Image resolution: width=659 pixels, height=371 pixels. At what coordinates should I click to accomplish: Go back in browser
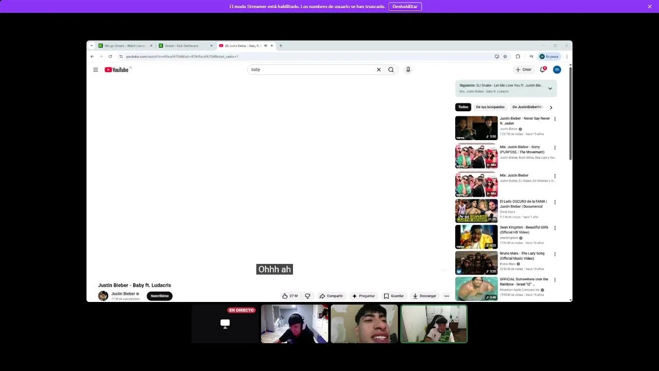click(x=92, y=56)
